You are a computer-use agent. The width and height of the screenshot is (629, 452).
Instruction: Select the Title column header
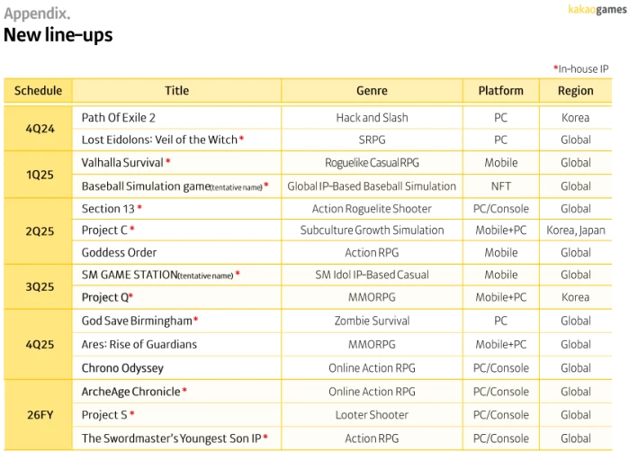click(177, 91)
